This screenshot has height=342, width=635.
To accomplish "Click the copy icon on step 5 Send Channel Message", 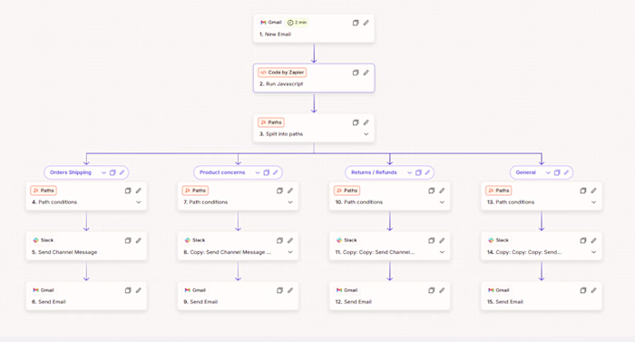I will tap(128, 240).
